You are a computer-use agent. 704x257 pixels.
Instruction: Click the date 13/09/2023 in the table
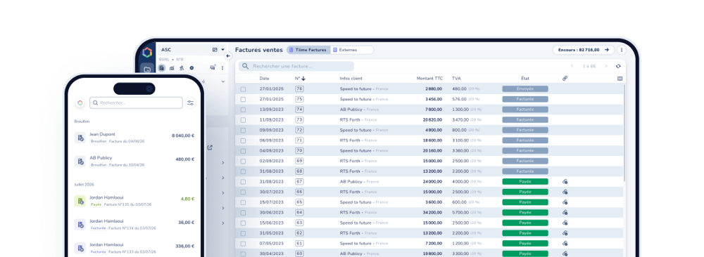click(272, 110)
